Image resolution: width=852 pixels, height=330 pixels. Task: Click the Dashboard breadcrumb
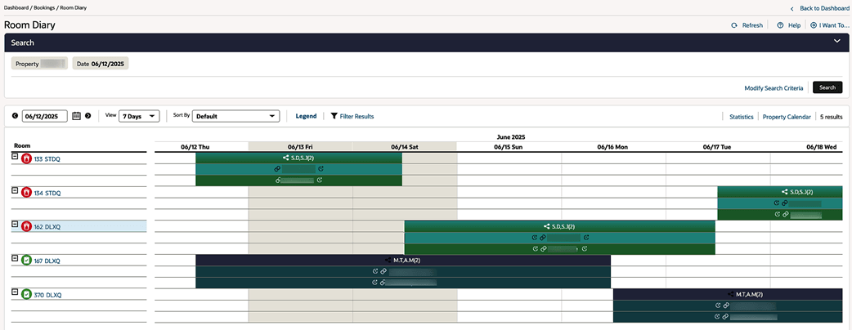[18, 8]
